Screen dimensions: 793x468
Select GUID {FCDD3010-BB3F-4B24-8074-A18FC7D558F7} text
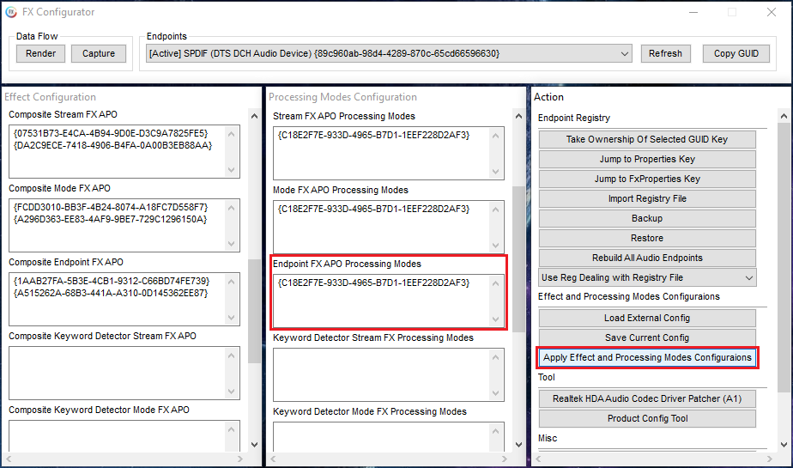pos(111,207)
